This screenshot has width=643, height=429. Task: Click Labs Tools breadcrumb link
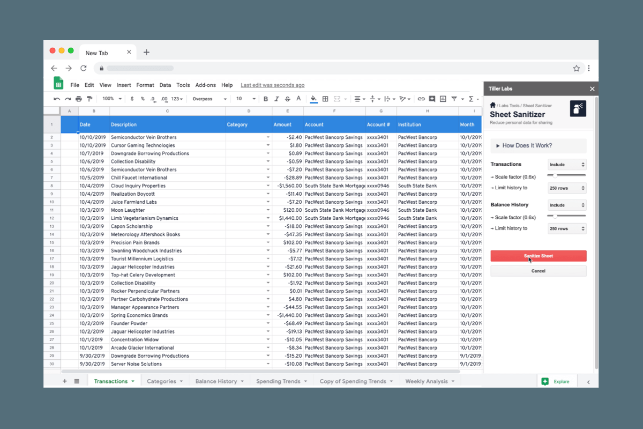click(509, 106)
